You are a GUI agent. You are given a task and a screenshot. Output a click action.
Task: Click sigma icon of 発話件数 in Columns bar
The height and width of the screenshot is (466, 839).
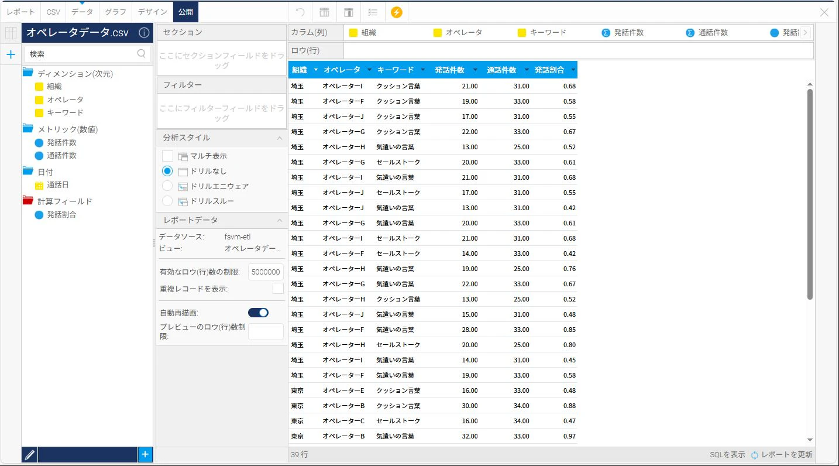pyautogui.click(x=606, y=33)
